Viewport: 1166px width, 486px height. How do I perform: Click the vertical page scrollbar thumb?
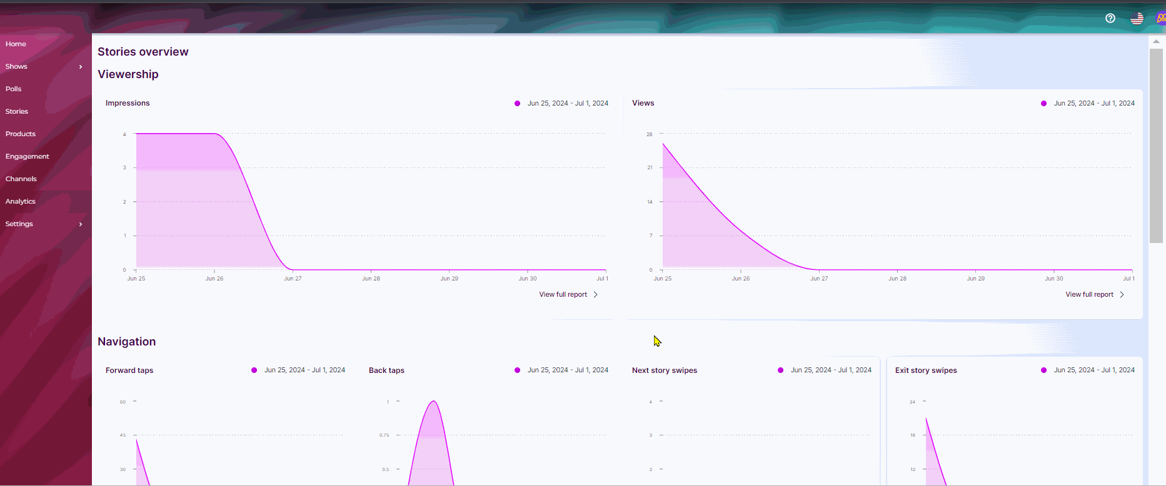1156,145
